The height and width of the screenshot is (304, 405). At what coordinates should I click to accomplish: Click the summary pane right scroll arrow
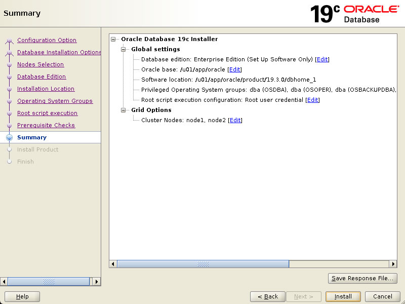(x=393, y=264)
